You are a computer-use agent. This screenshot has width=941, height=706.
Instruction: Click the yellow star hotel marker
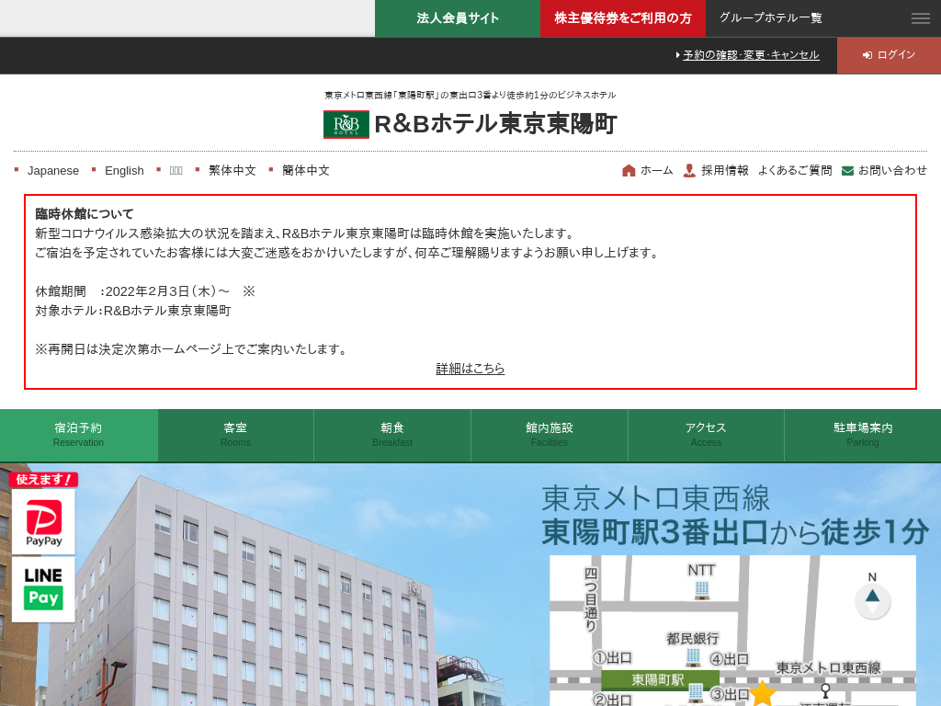[762, 693]
